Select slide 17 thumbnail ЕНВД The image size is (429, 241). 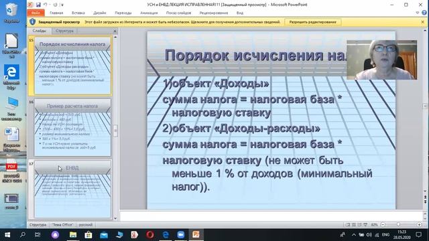(72, 189)
